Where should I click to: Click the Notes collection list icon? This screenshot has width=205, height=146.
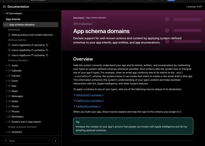(x=9, y=101)
